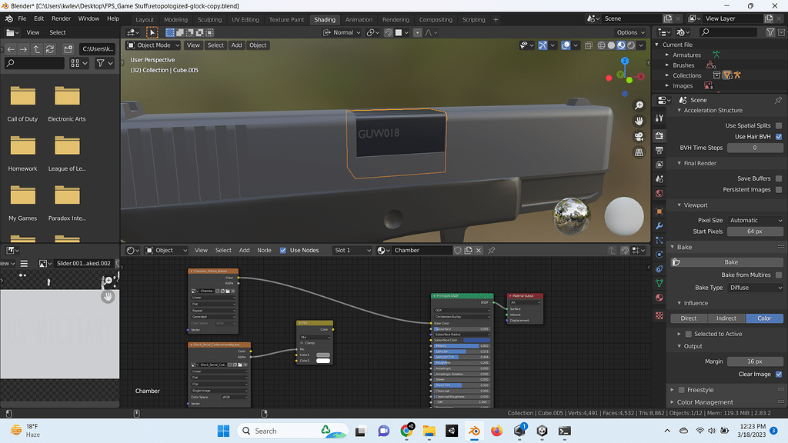Image resolution: width=788 pixels, height=443 pixels.
Task: Open Blender from Windows taskbar
Action: 474,431
